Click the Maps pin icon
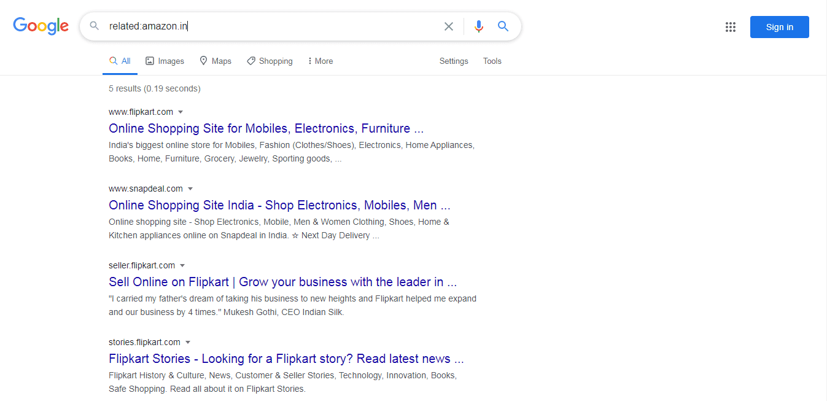The height and width of the screenshot is (401, 827). click(x=203, y=60)
